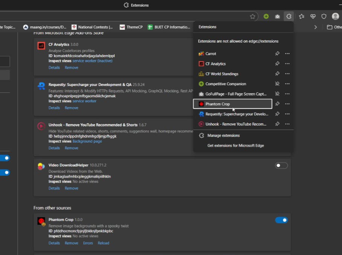Viewport: 342px width, 255px height.
Task: Open Favorites list toolbar icon
Action: [x=302, y=16]
